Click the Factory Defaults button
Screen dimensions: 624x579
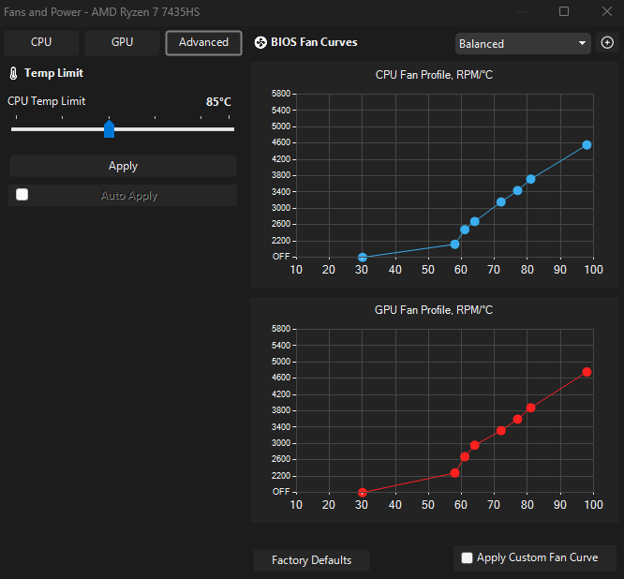(x=311, y=560)
